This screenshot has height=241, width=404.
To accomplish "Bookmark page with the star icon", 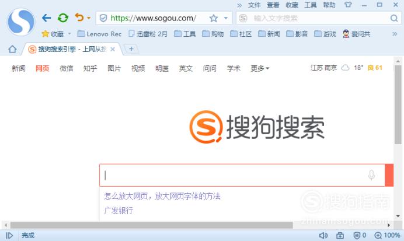I will coord(214,18).
